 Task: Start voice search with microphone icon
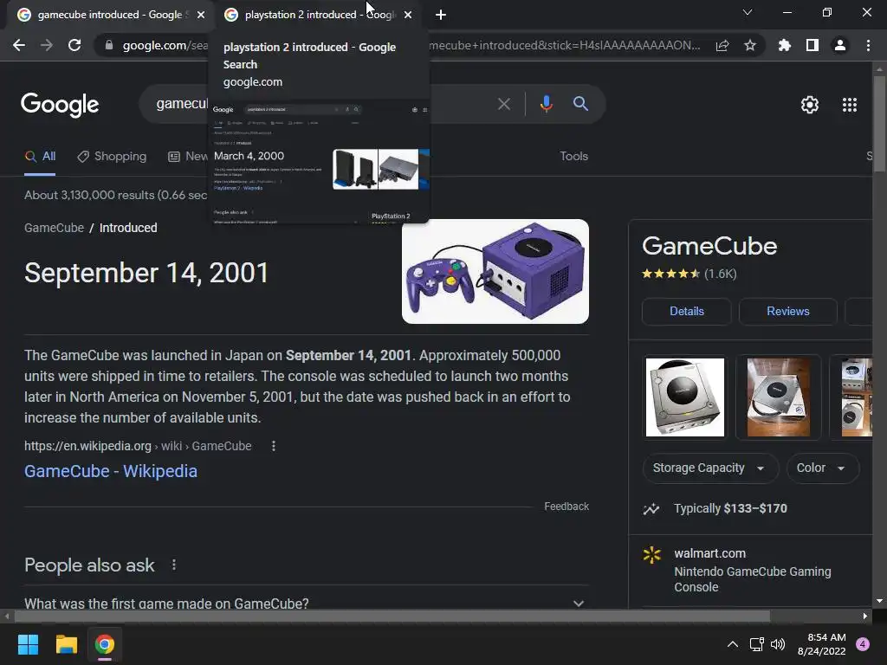[x=546, y=104]
